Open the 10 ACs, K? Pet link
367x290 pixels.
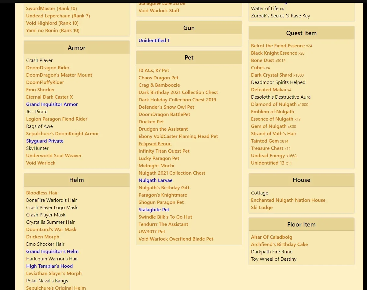(x=154, y=71)
